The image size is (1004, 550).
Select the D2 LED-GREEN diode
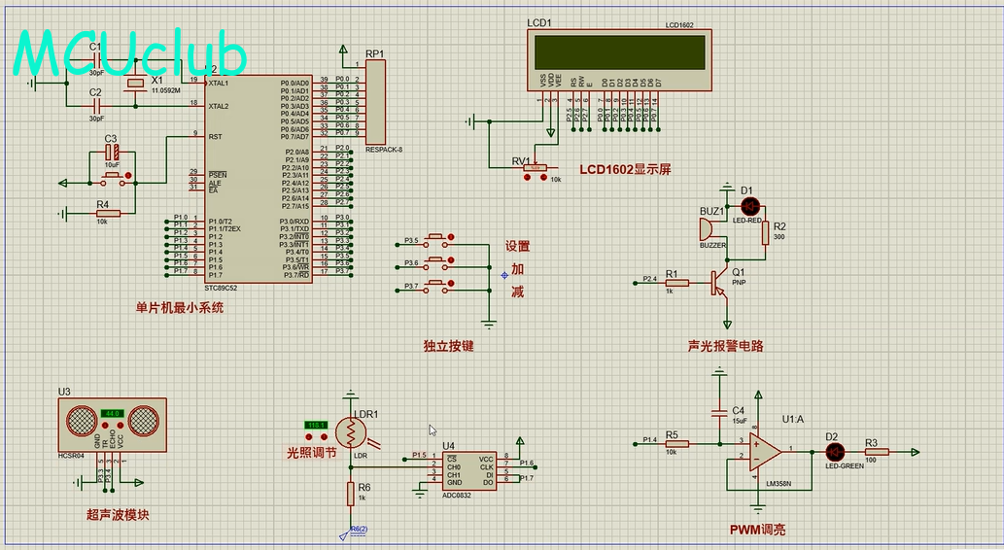click(832, 452)
